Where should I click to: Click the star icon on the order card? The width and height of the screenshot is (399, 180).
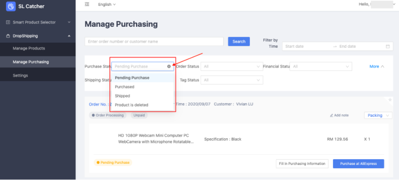(390, 100)
